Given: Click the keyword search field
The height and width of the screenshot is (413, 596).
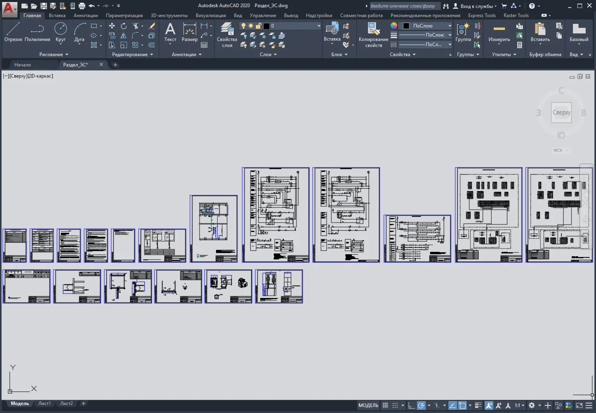Looking at the screenshot, I should (x=405, y=6).
